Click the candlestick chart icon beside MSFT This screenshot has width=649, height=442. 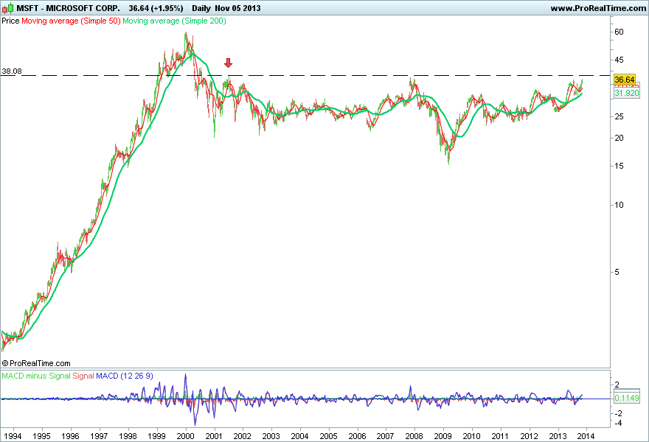(7, 8)
